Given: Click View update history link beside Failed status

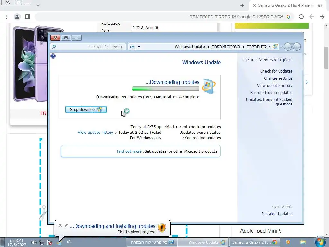Looking at the screenshot, I should click(x=95, y=132).
